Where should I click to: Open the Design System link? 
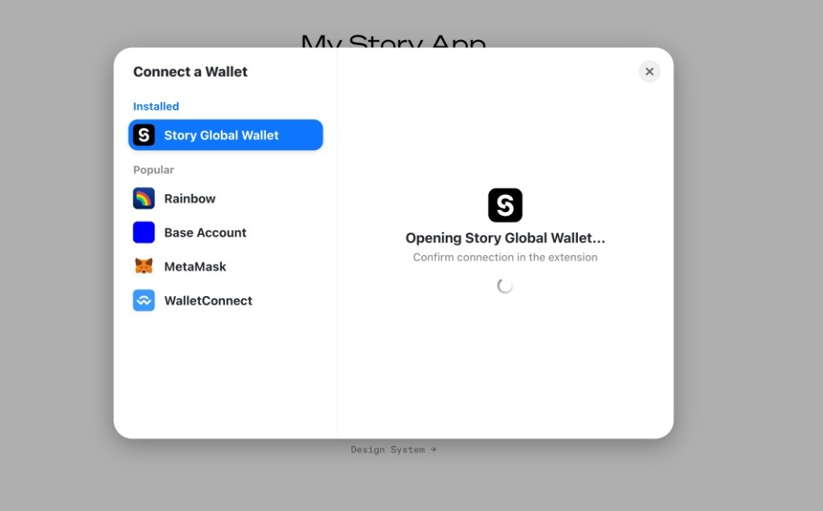tap(393, 449)
